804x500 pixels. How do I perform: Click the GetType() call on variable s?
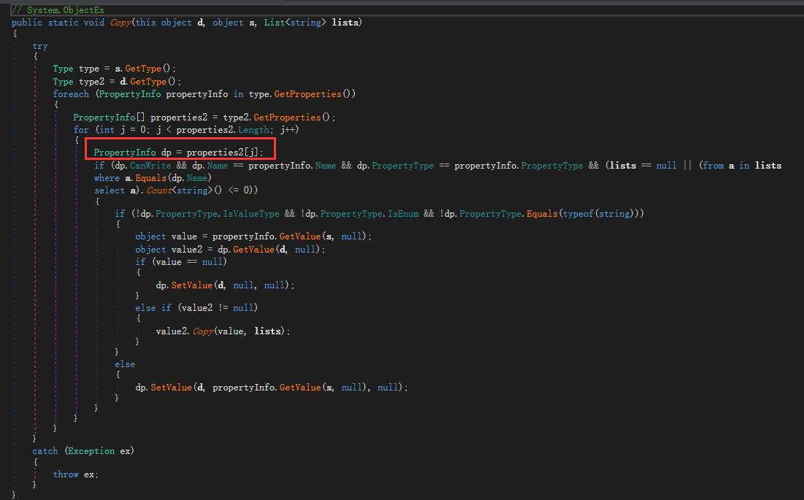[145, 68]
